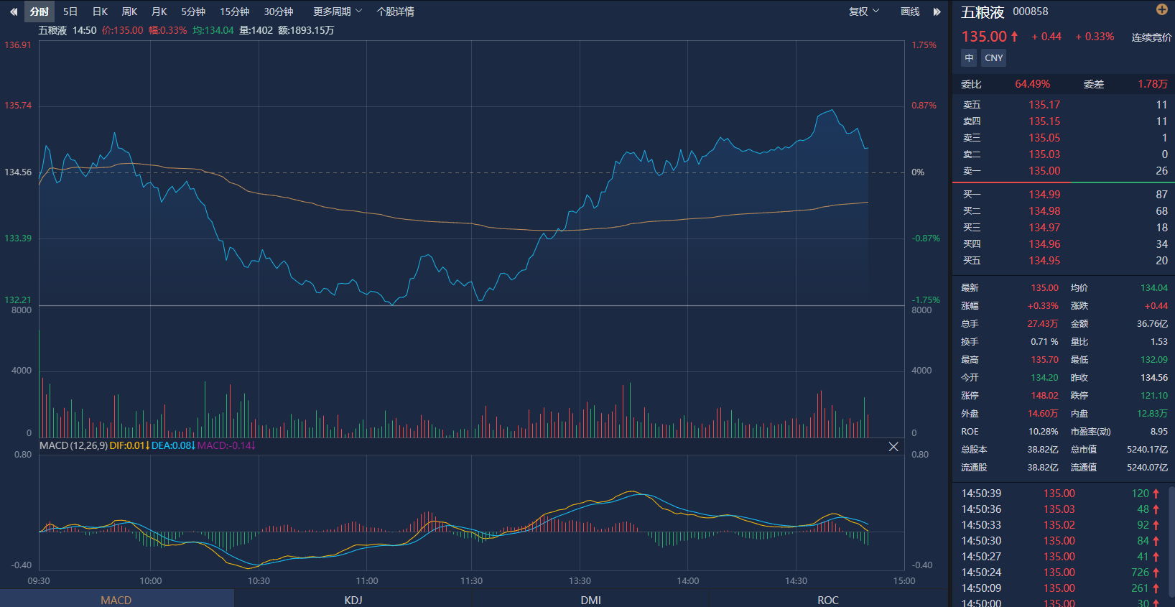Click the 中 market badge
This screenshot has height=607, width=1175.
(969, 58)
